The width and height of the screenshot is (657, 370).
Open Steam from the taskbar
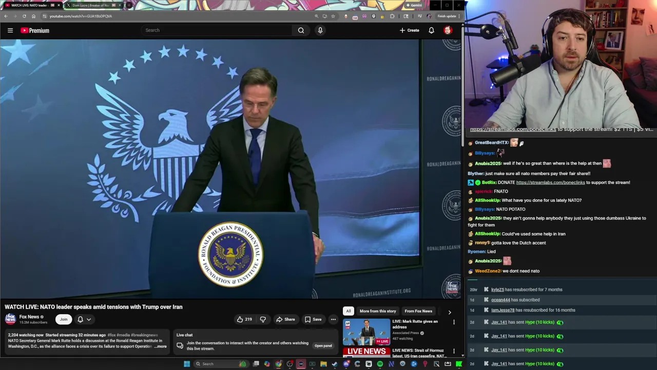click(x=335, y=364)
